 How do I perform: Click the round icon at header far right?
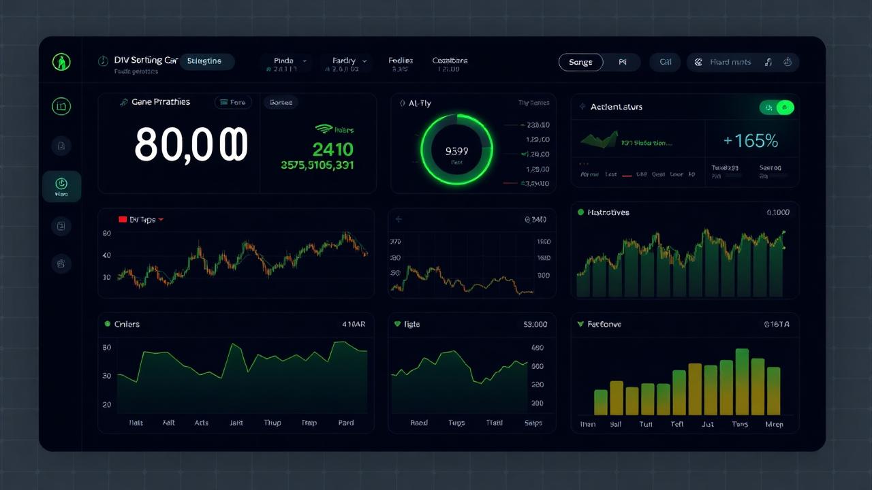point(788,62)
